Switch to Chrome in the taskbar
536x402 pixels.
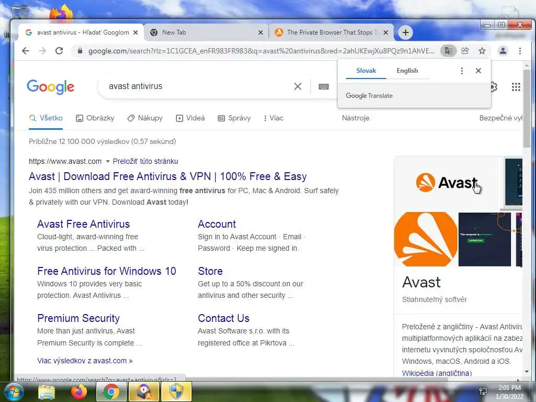coord(111,392)
